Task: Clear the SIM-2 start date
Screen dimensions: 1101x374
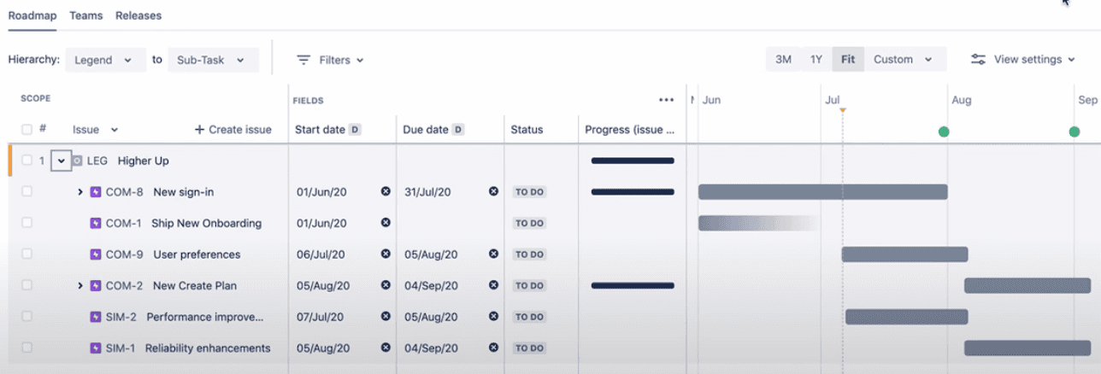Action: (x=386, y=316)
